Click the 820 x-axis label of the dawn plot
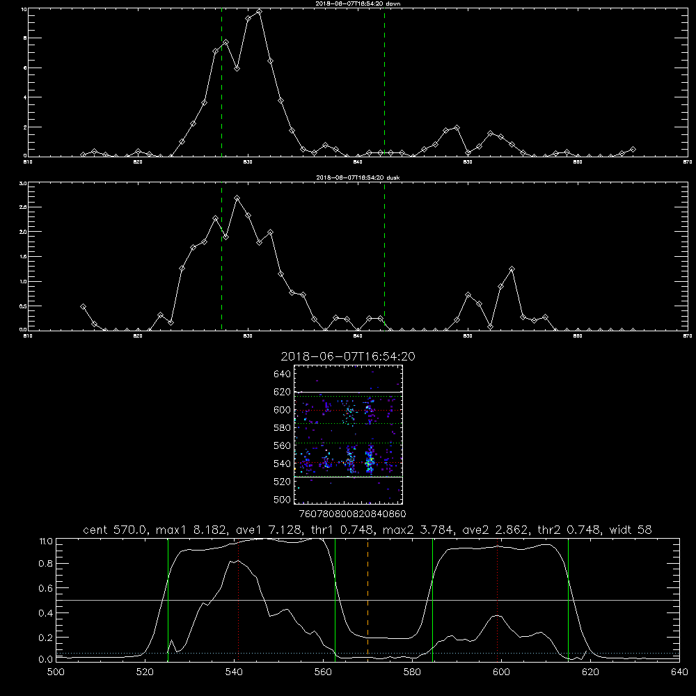The image size is (696, 696). tap(138, 162)
